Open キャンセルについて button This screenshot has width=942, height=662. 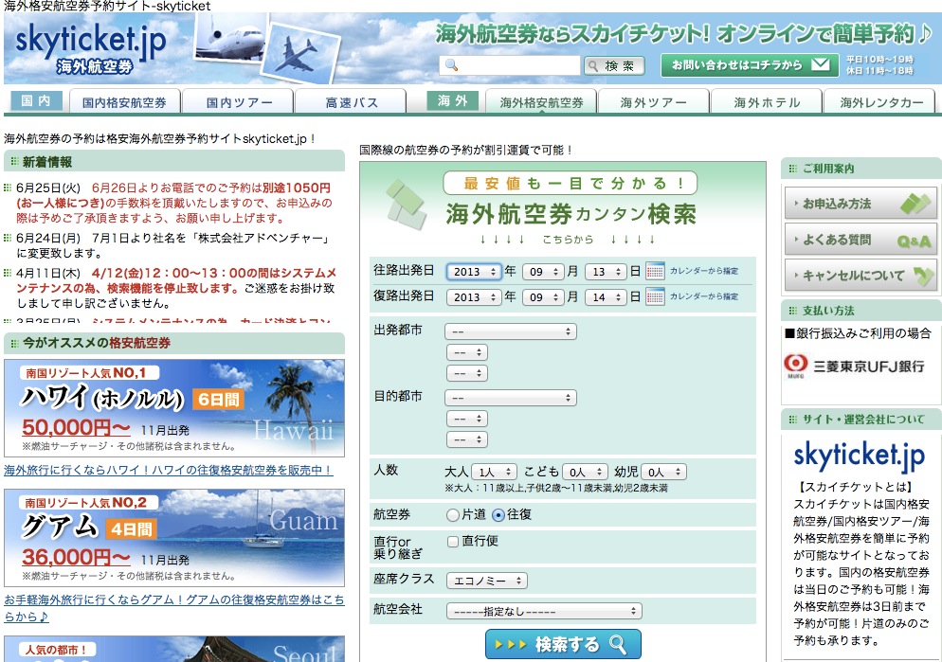pos(860,275)
